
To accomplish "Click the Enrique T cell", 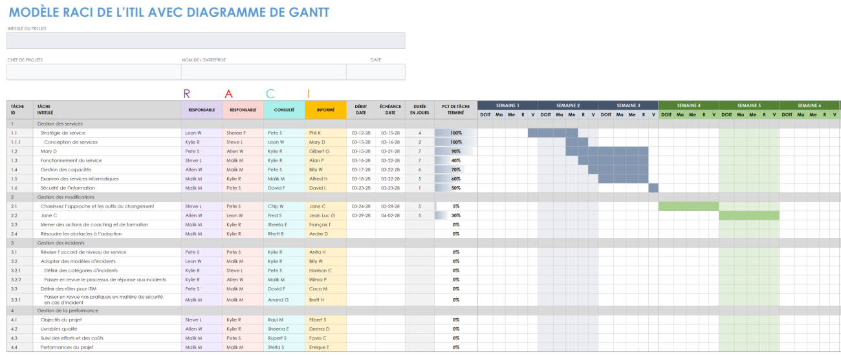I will (x=325, y=347).
